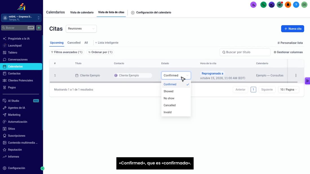This screenshot has width=310, height=174.
Task: Switch to Vista de lista de citas tab
Action: (x=111, y=12)
